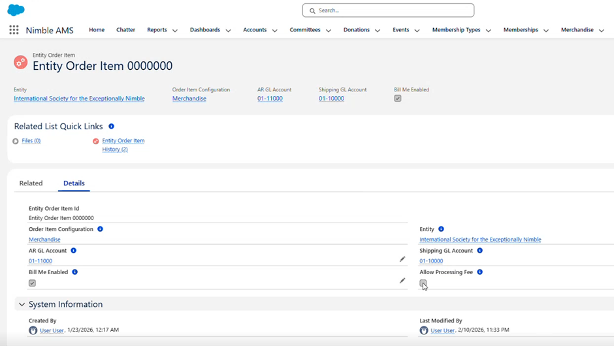Collapse the System Information section
The width and height of the screenshot is (614, 346).
click(x=22, y=304)
